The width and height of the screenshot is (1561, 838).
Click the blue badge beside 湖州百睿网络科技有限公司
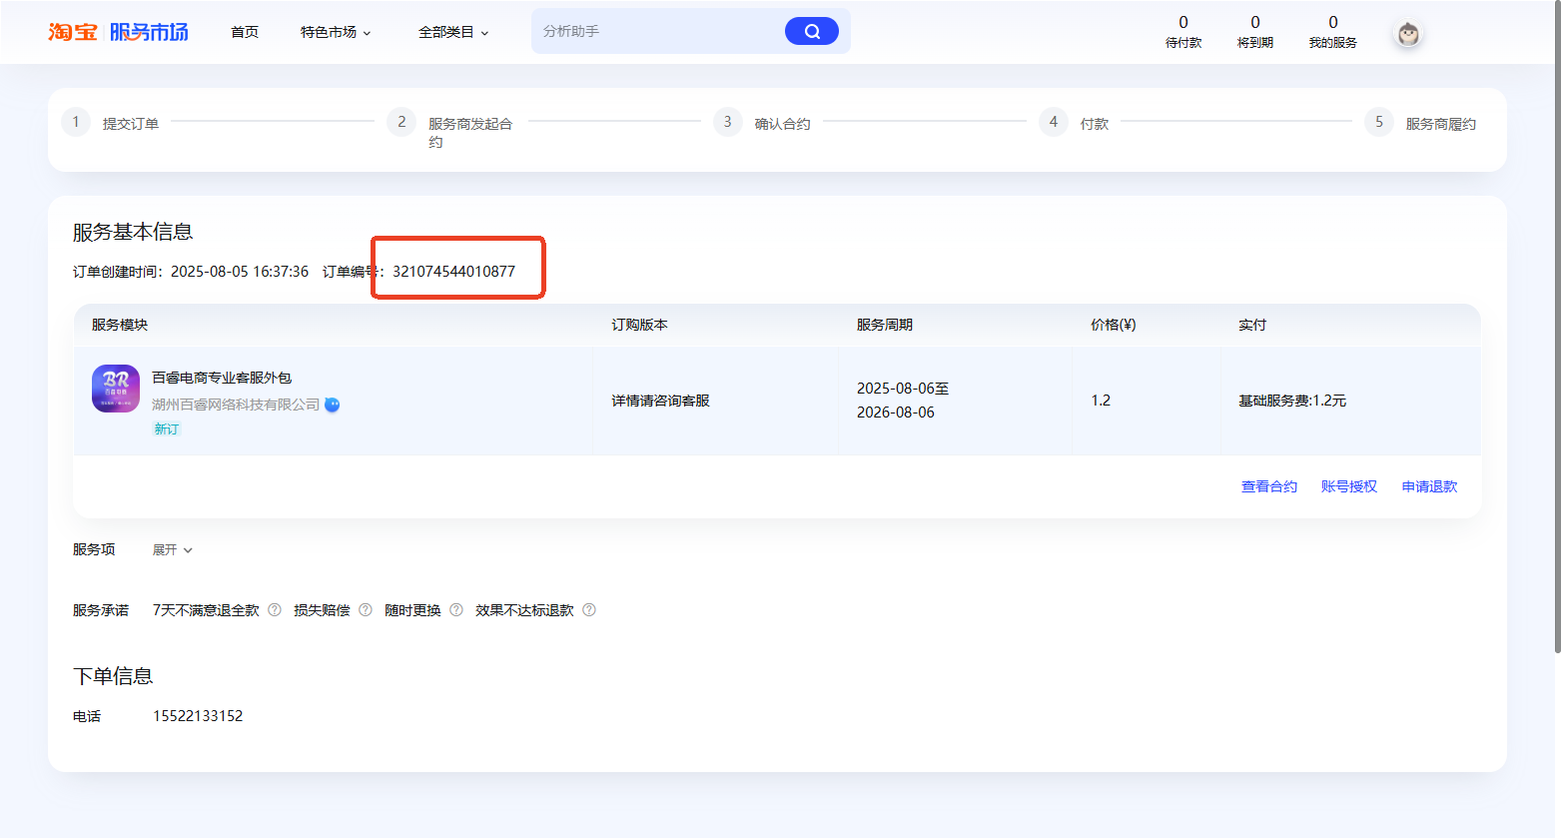[x=332, y=405]
